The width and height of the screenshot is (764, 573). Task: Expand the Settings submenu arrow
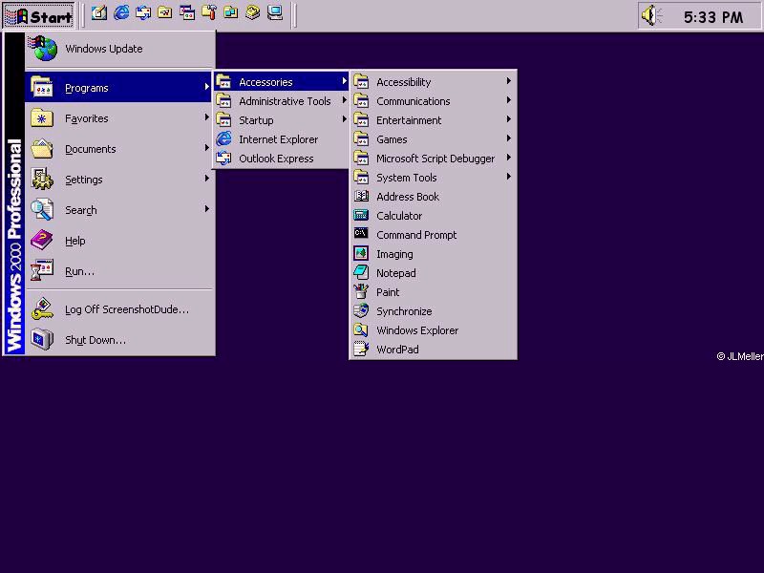point(206,179)
